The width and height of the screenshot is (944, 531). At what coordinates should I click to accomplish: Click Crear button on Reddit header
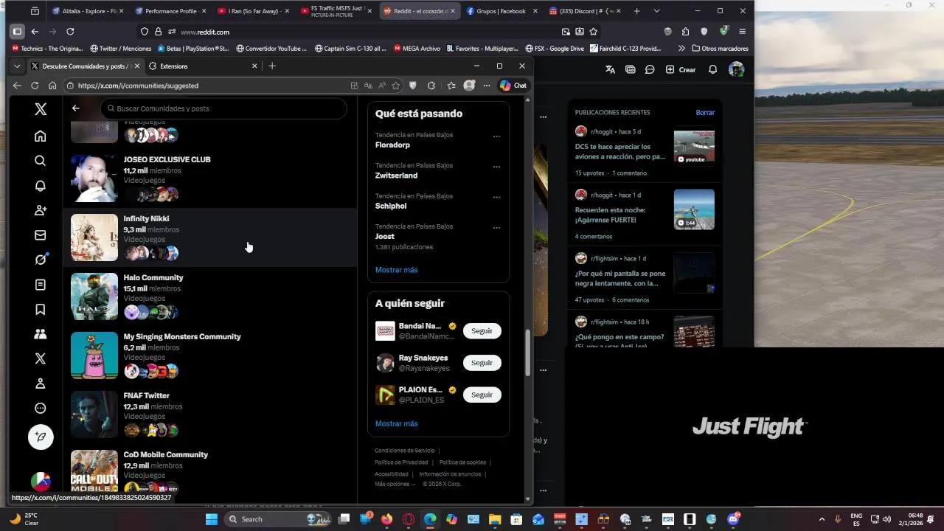[x=681, y=69]
